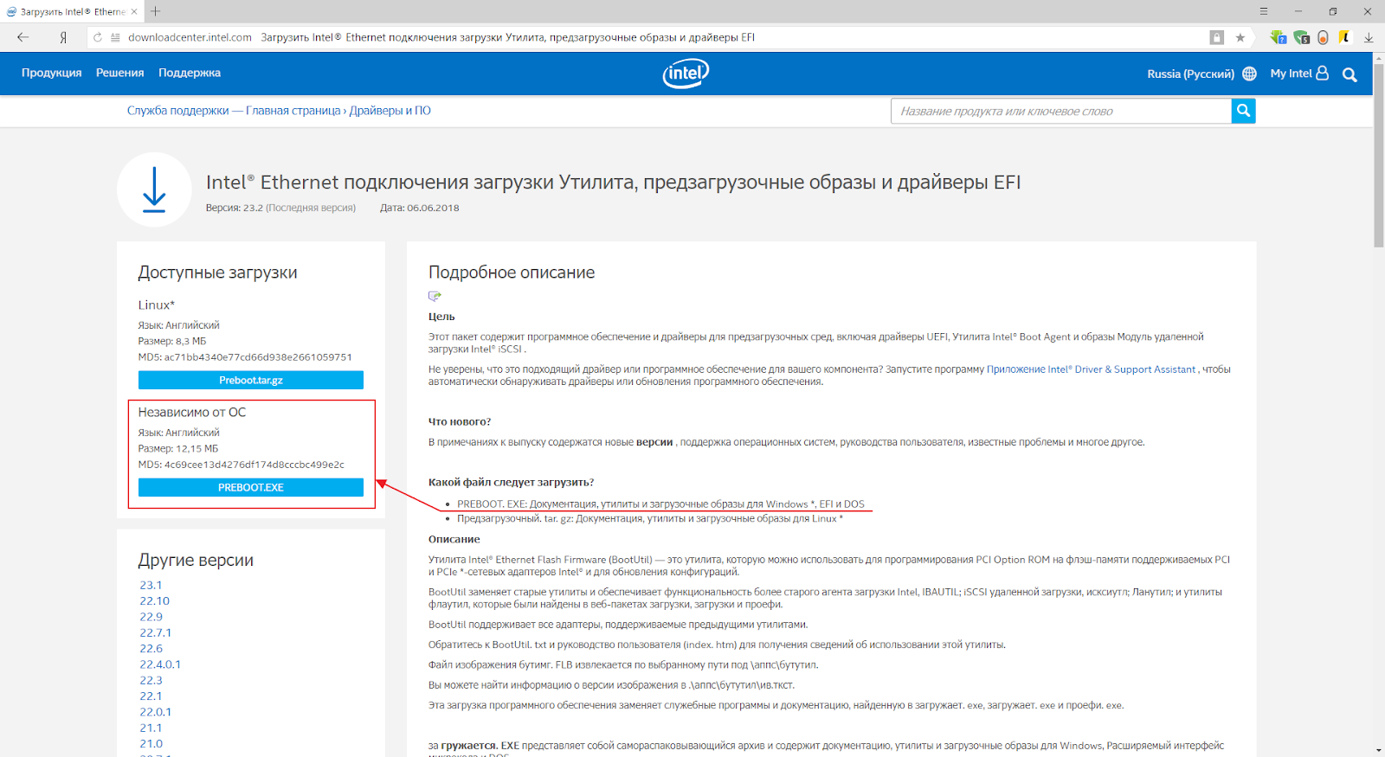
Task: Open the Intel Driver & Support Assistant link
Action: point(1092,369)
